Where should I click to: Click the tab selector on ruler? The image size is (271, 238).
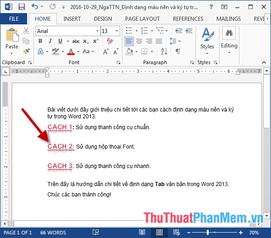pyautogui.click(x=6, y=71)
